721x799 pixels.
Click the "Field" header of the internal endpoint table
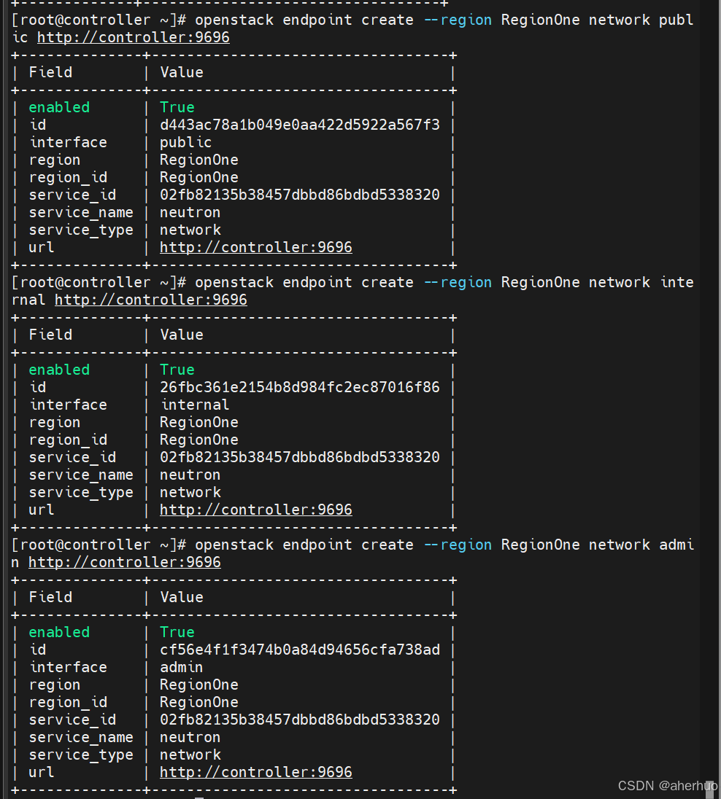[50, 335]
